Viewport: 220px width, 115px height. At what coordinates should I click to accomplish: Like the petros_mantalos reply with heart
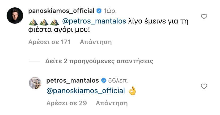coord(204,86)
